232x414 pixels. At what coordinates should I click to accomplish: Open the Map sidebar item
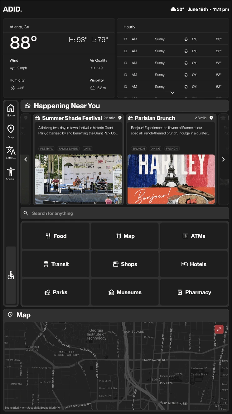pyautogui.click(x=11, y=131)
